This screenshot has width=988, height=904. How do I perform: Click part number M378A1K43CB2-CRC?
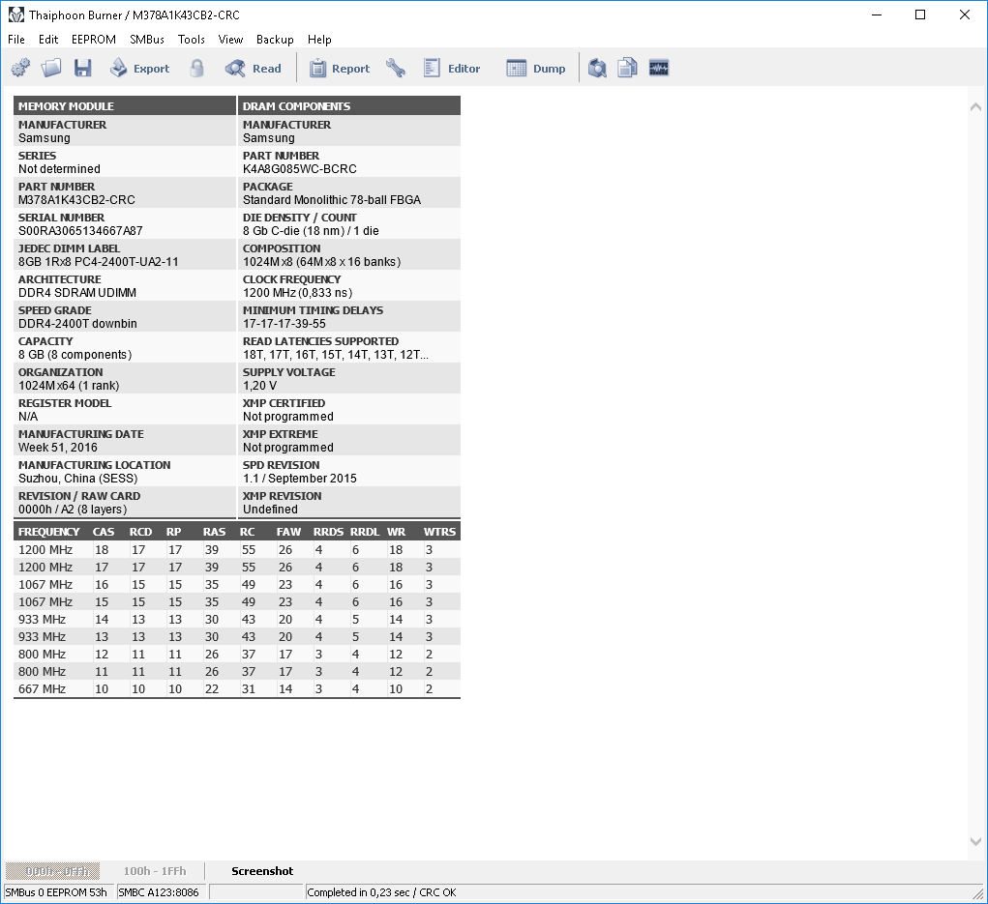tap(76, 199)
